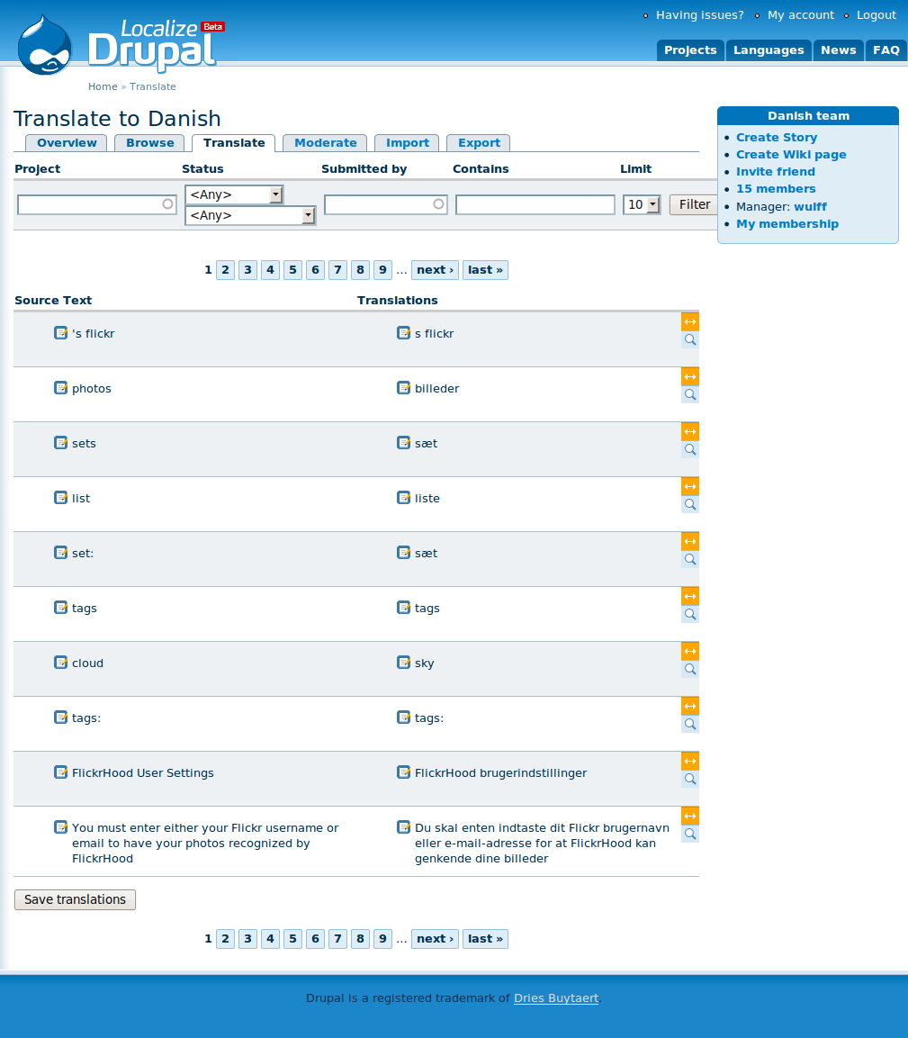
Task: Open the Create Story link
Action: [777, 137]
